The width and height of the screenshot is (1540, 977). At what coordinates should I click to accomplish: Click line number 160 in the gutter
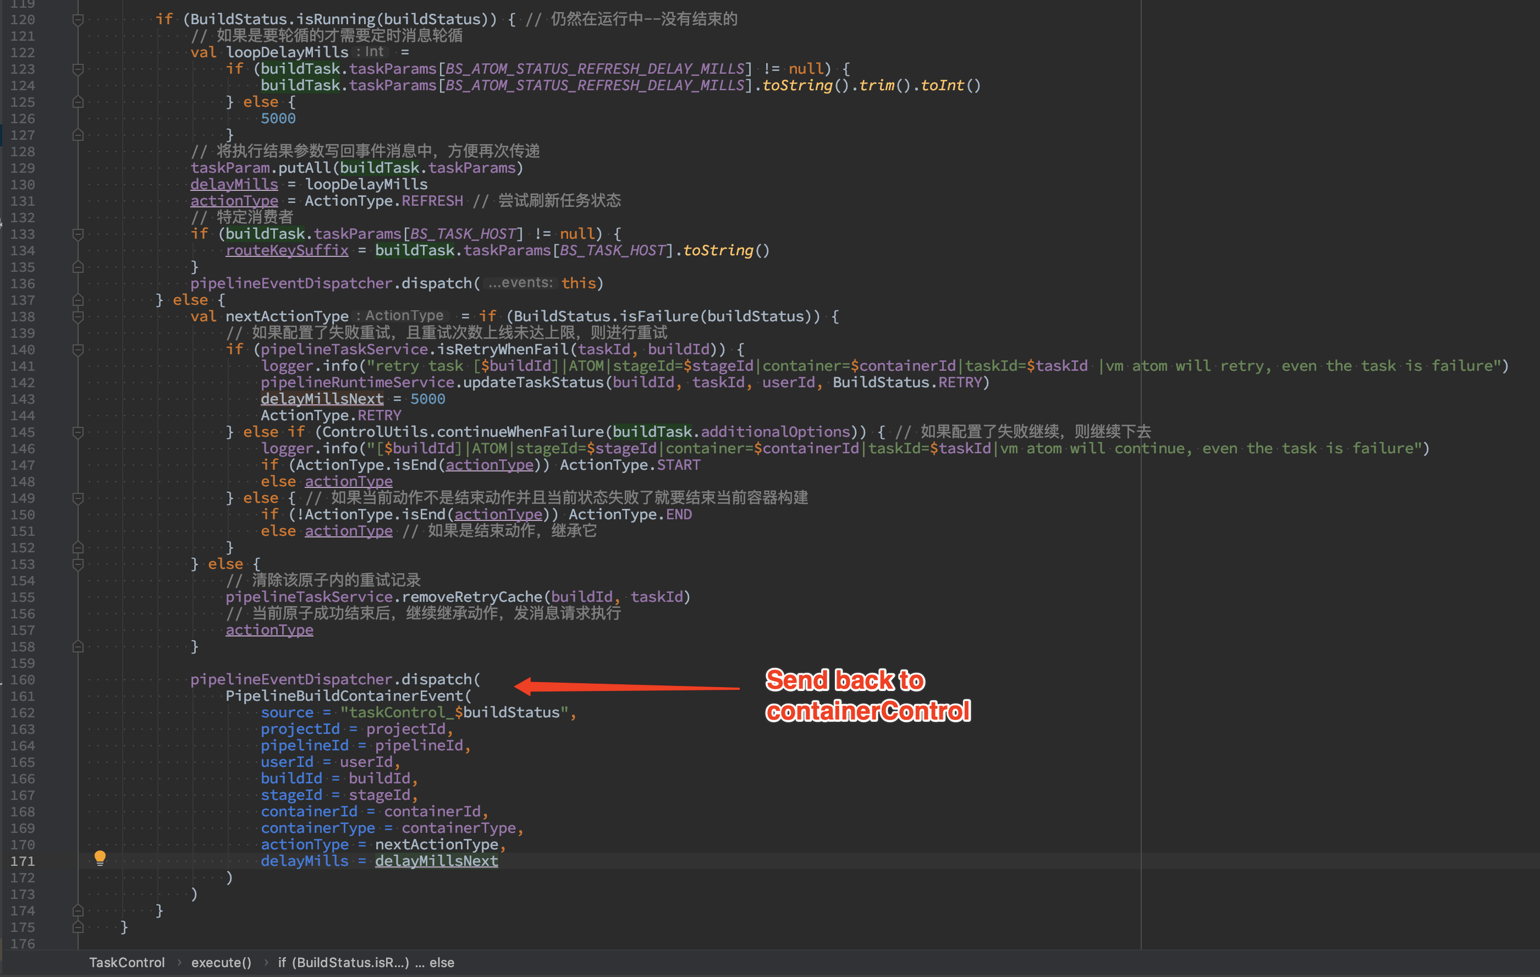click(x=22, y=679)
